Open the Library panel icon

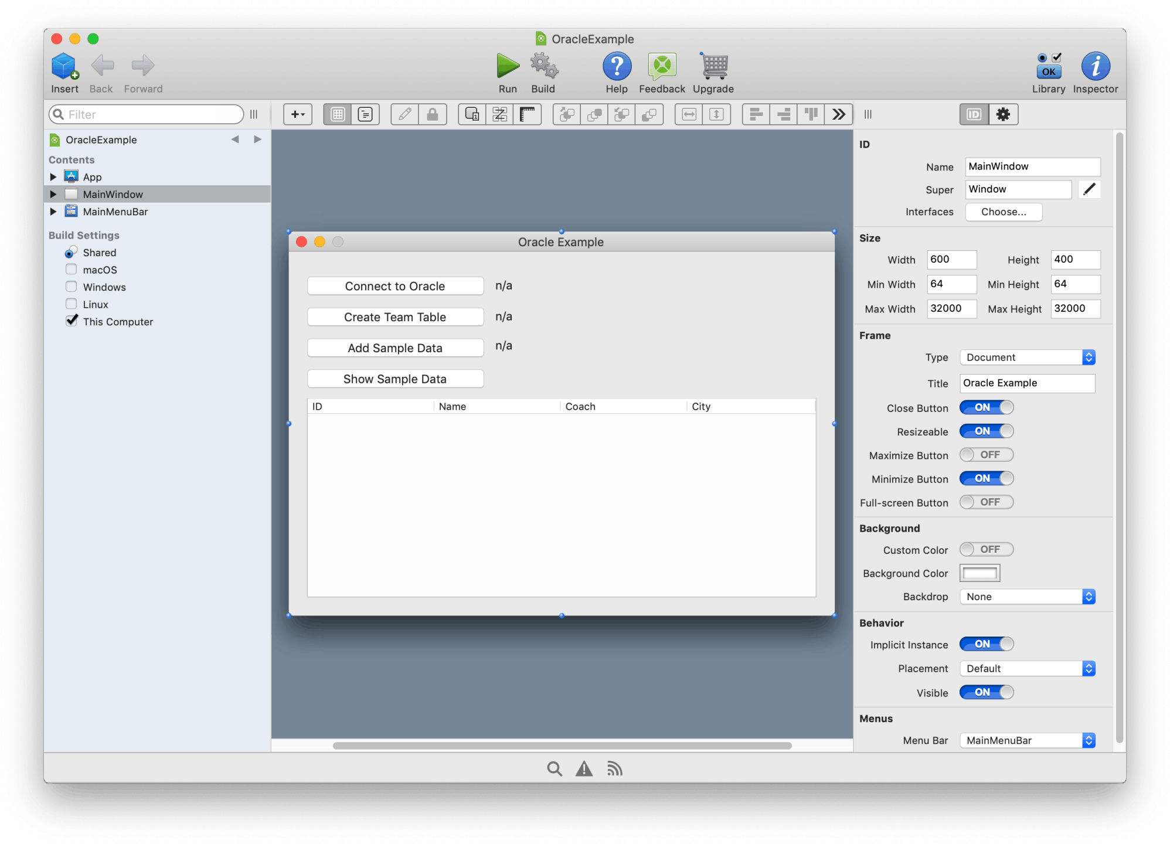tap(1048, 66)
